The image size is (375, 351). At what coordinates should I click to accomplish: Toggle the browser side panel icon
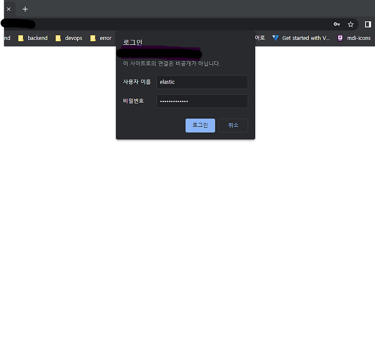[368, 24]
